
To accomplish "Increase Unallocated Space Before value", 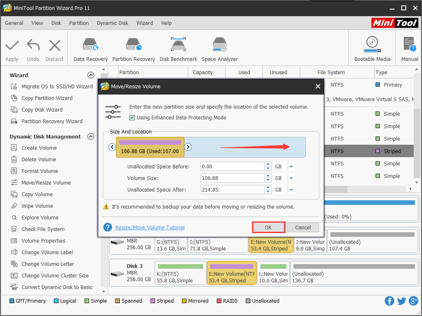I will 268,165.
